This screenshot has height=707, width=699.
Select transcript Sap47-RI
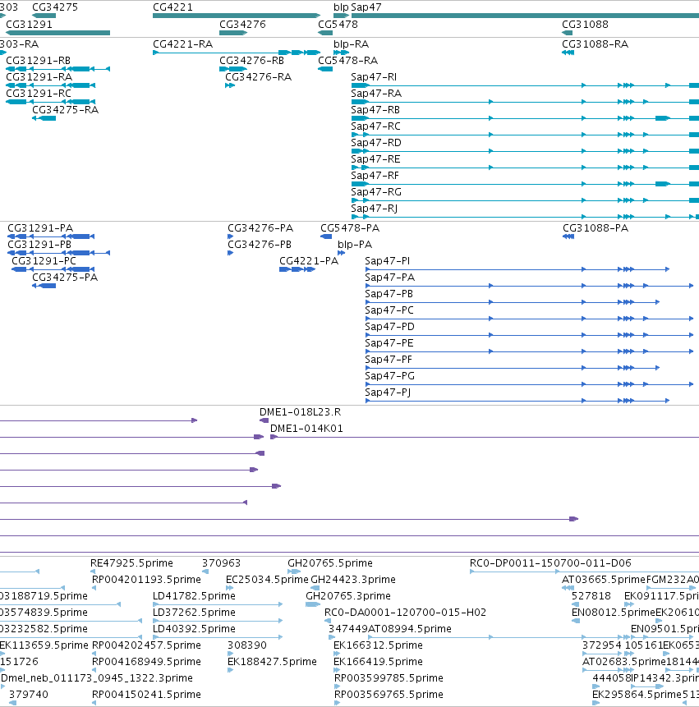point(374,77)
